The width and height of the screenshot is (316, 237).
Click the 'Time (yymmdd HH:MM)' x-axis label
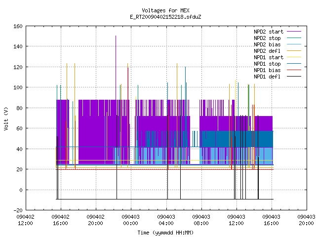pos(165,233)
